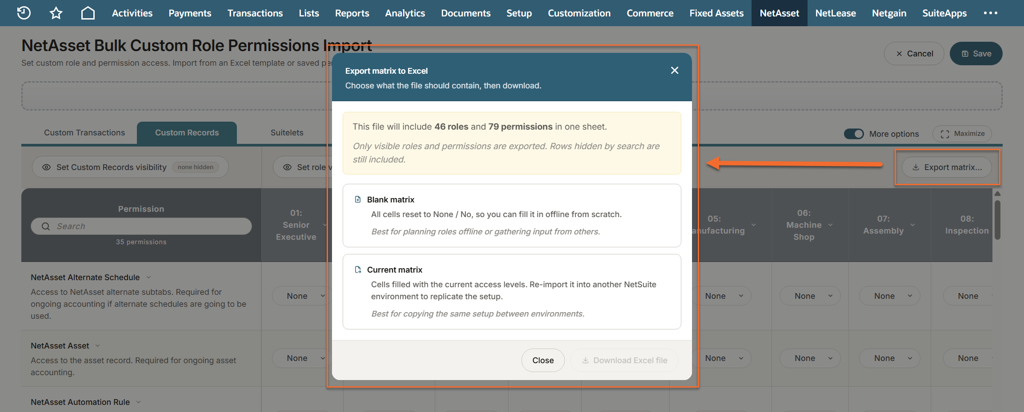Image resolution: width=1024 pixels, height=412 pixels.
Task: Click the Cancel button
Action: tap(914, 54)
